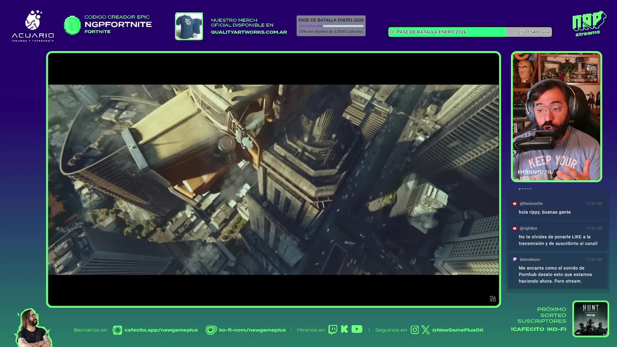Click the 'Seguinos en' label
The image size is (617, 347).
click(x=391, y=330)
